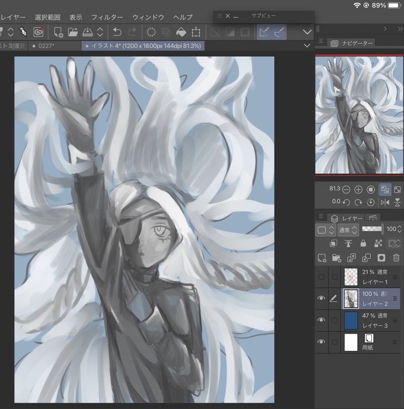Create new raster layer in Layer panel

[x=322, y=258]
